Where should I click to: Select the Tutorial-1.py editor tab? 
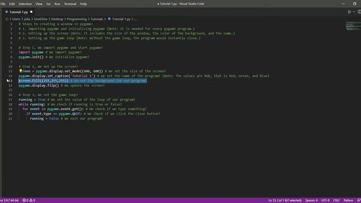pos(19,12)
